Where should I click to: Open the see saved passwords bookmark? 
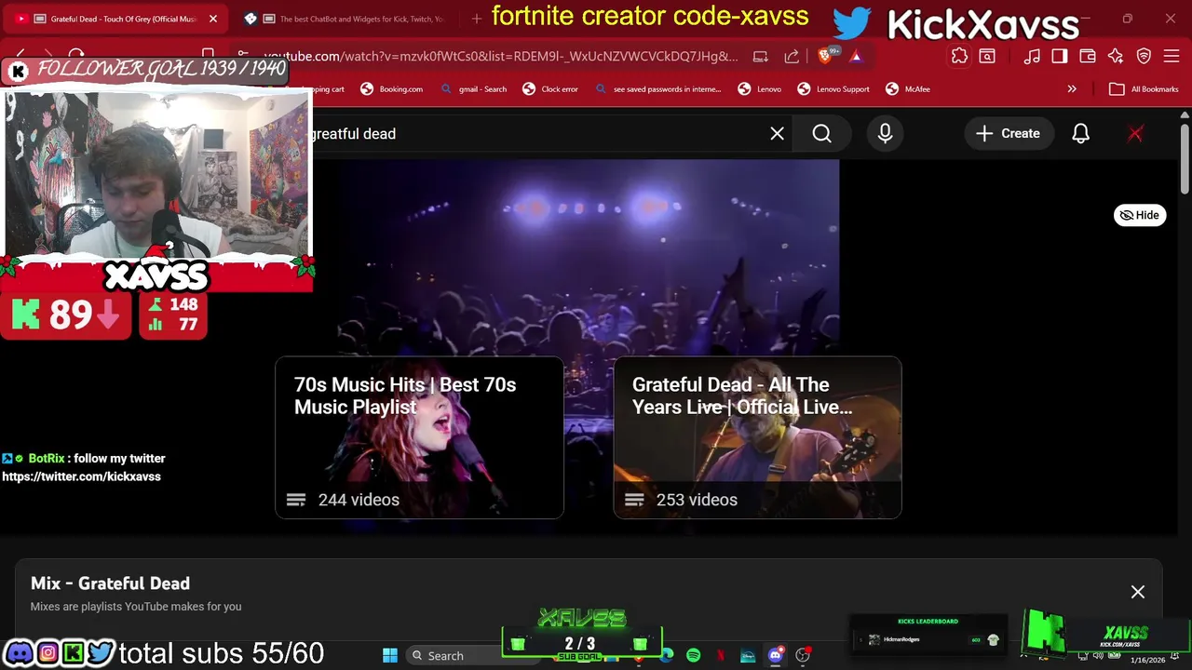coord(657,89)
